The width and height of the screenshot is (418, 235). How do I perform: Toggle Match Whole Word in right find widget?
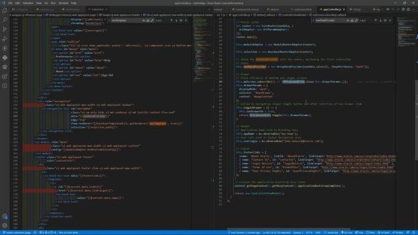coord(352,20)
